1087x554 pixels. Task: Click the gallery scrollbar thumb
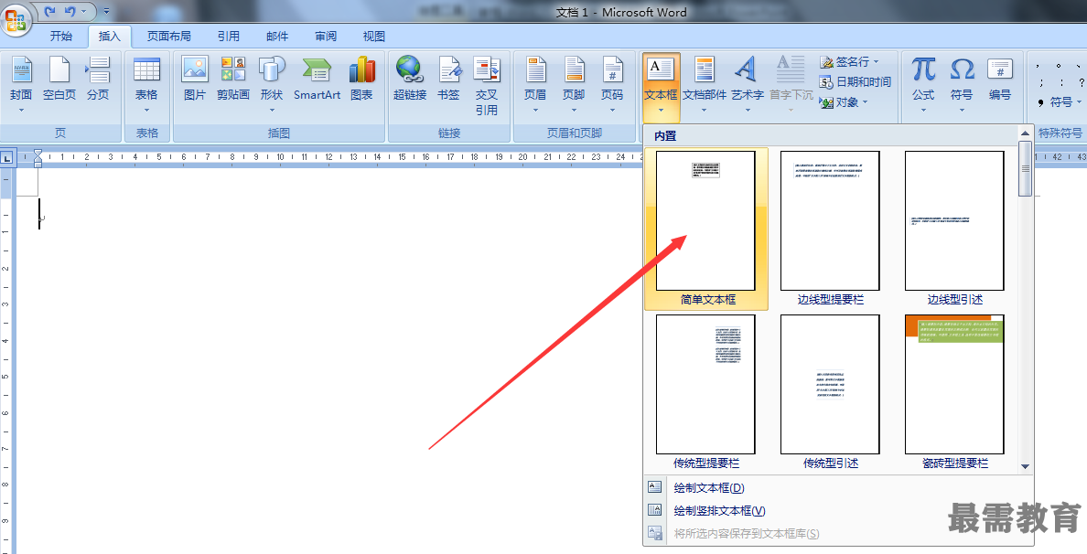(x=1025, y=168)
